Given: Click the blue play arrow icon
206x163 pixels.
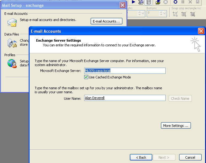Looking at the screenshot, I should (133, 2).
